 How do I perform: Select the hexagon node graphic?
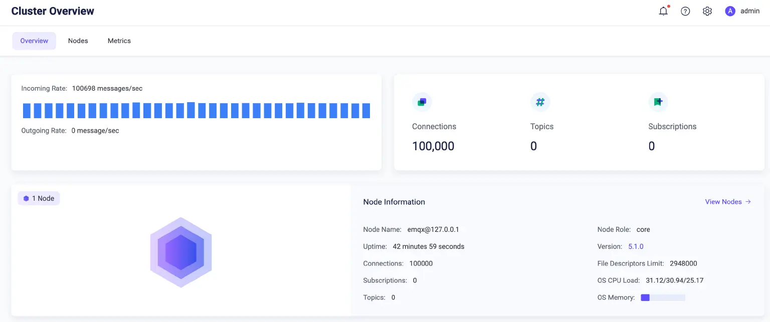180,252
